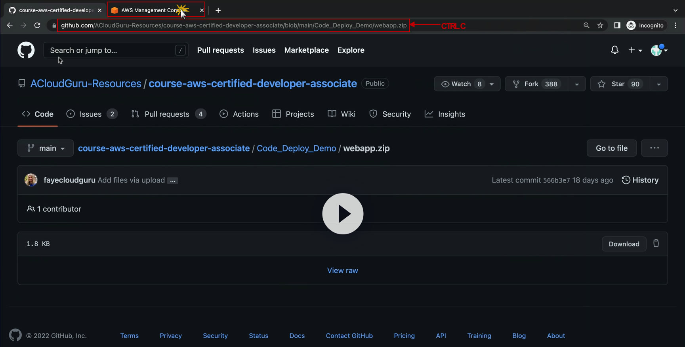Click fayecloudguru's avatar image
Image resolution: width=685 pixels, height=347 pixels.
[31, 180]
